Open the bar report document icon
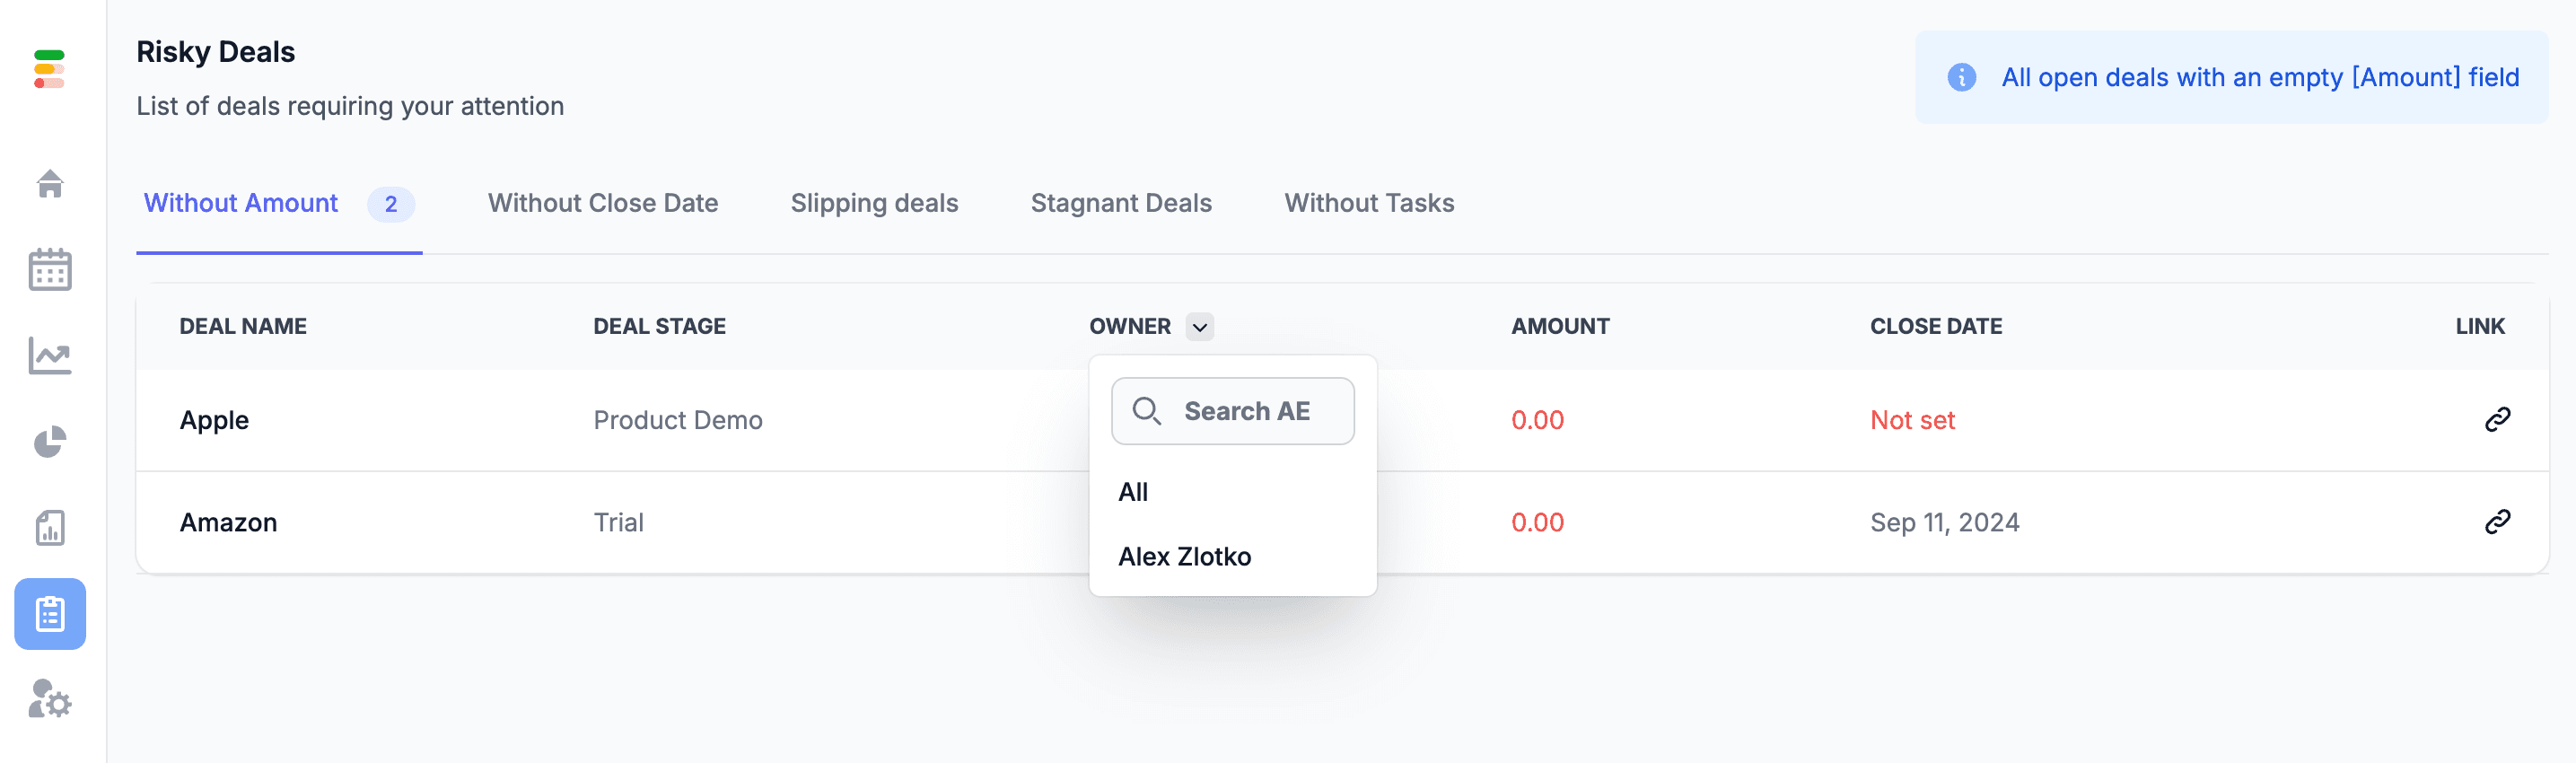This screenshot has height=763, width=2576. click(50, 527)
